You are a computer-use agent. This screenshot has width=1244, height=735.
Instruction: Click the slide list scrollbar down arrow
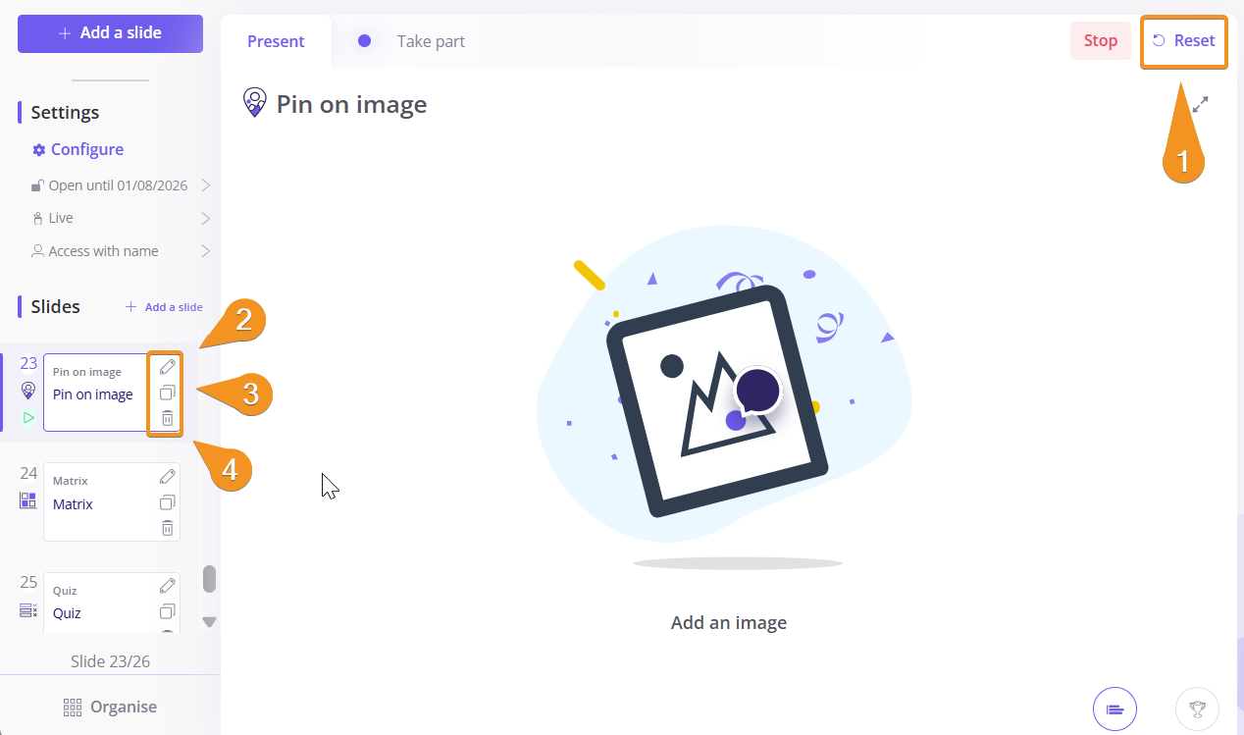click(209, 621)
